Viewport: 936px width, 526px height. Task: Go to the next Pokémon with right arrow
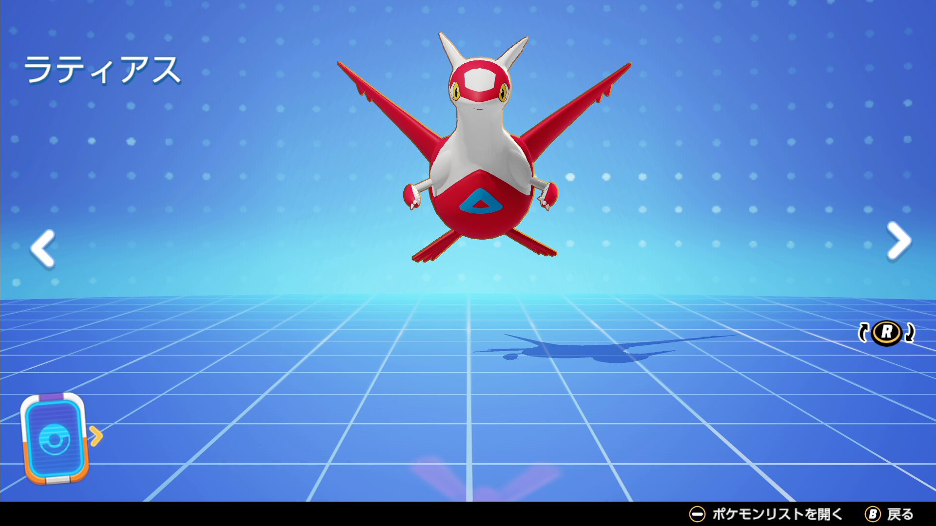tap(898, 241)
